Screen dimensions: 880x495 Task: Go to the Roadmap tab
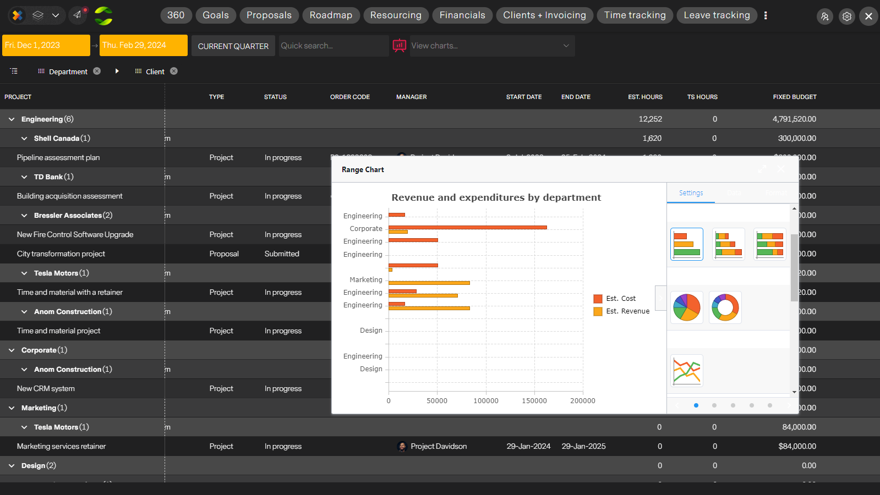(x=331, y=15)
